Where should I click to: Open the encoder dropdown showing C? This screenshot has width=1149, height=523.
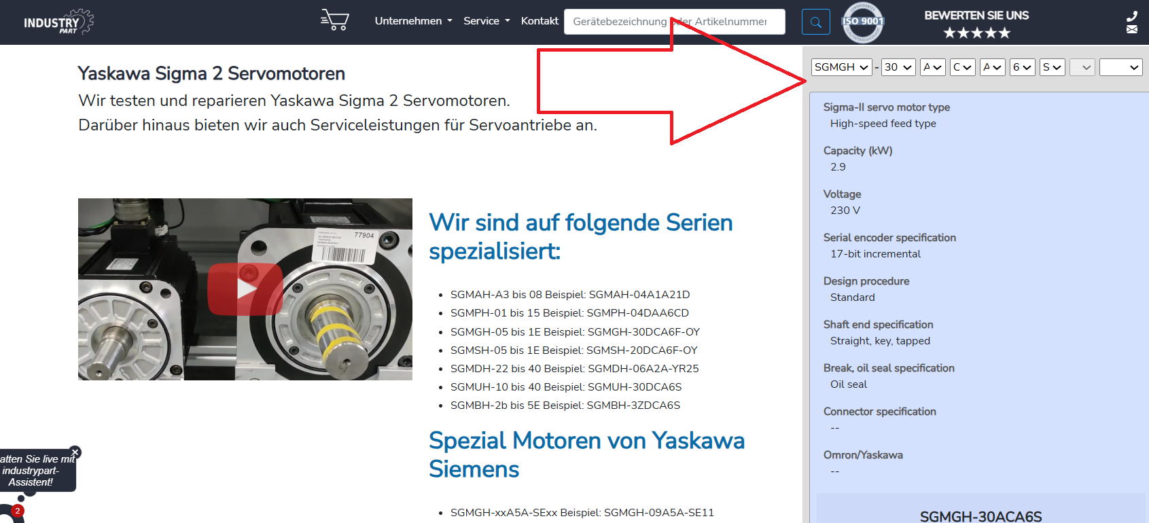click(963, 67)
